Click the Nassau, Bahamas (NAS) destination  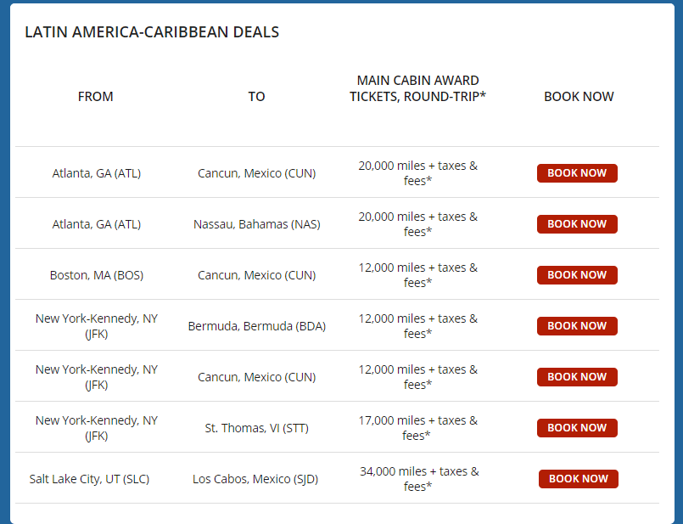(256, 224)
